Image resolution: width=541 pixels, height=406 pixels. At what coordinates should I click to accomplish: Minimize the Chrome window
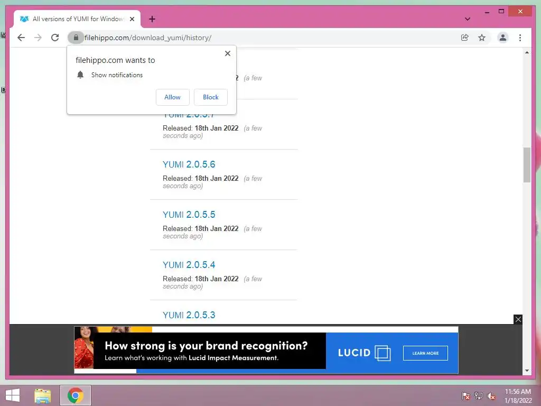coord(487,12)
